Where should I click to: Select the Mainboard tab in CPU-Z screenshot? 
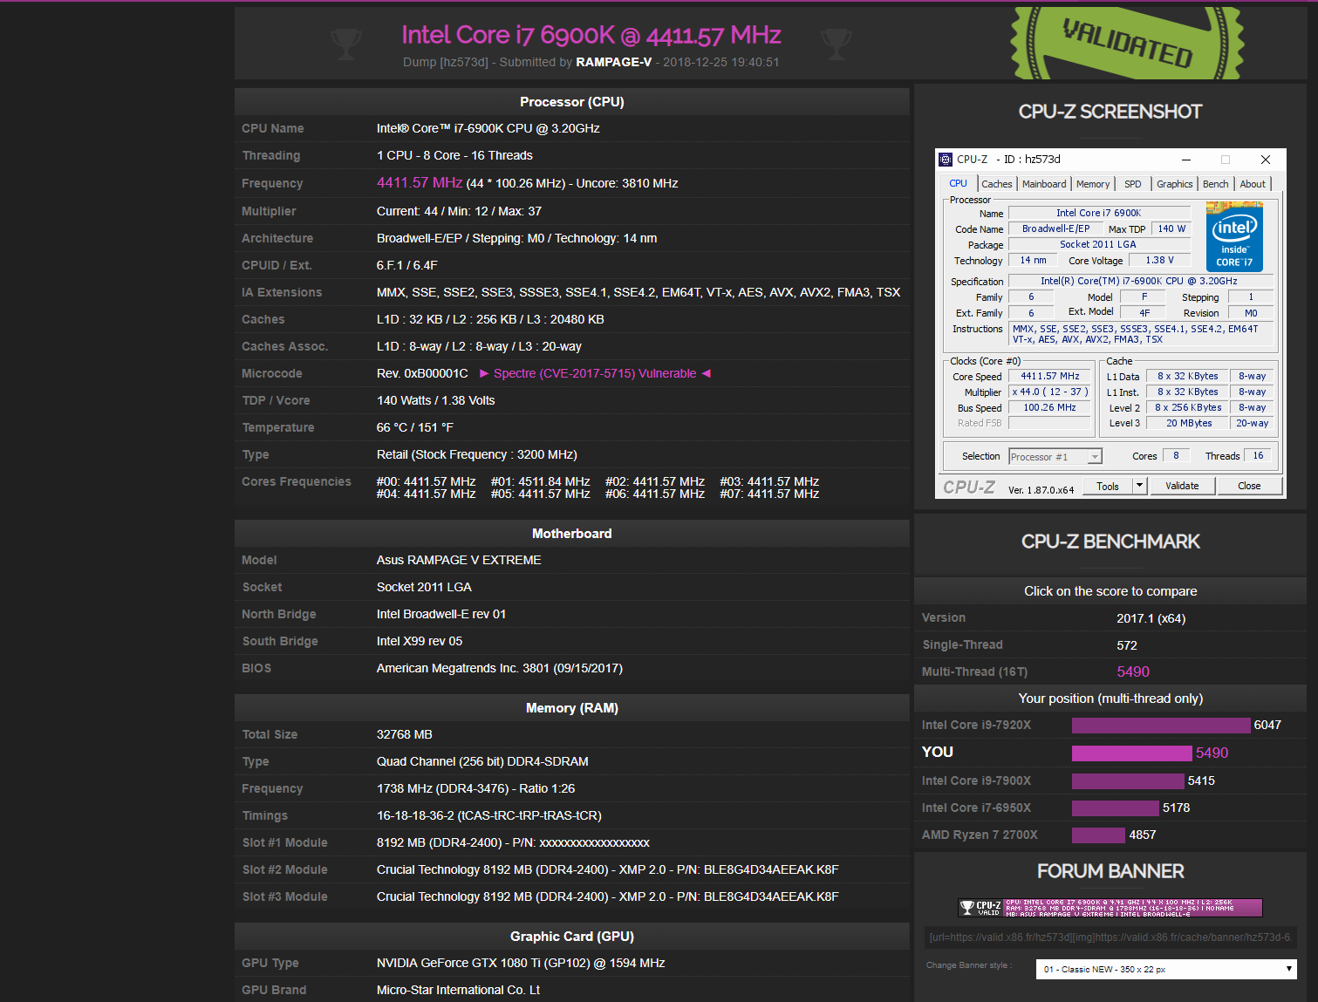tap(1044, 184)
